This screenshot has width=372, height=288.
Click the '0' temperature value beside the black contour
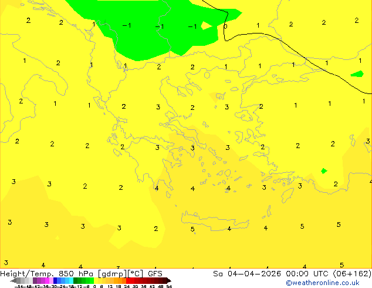pos(225,26)
